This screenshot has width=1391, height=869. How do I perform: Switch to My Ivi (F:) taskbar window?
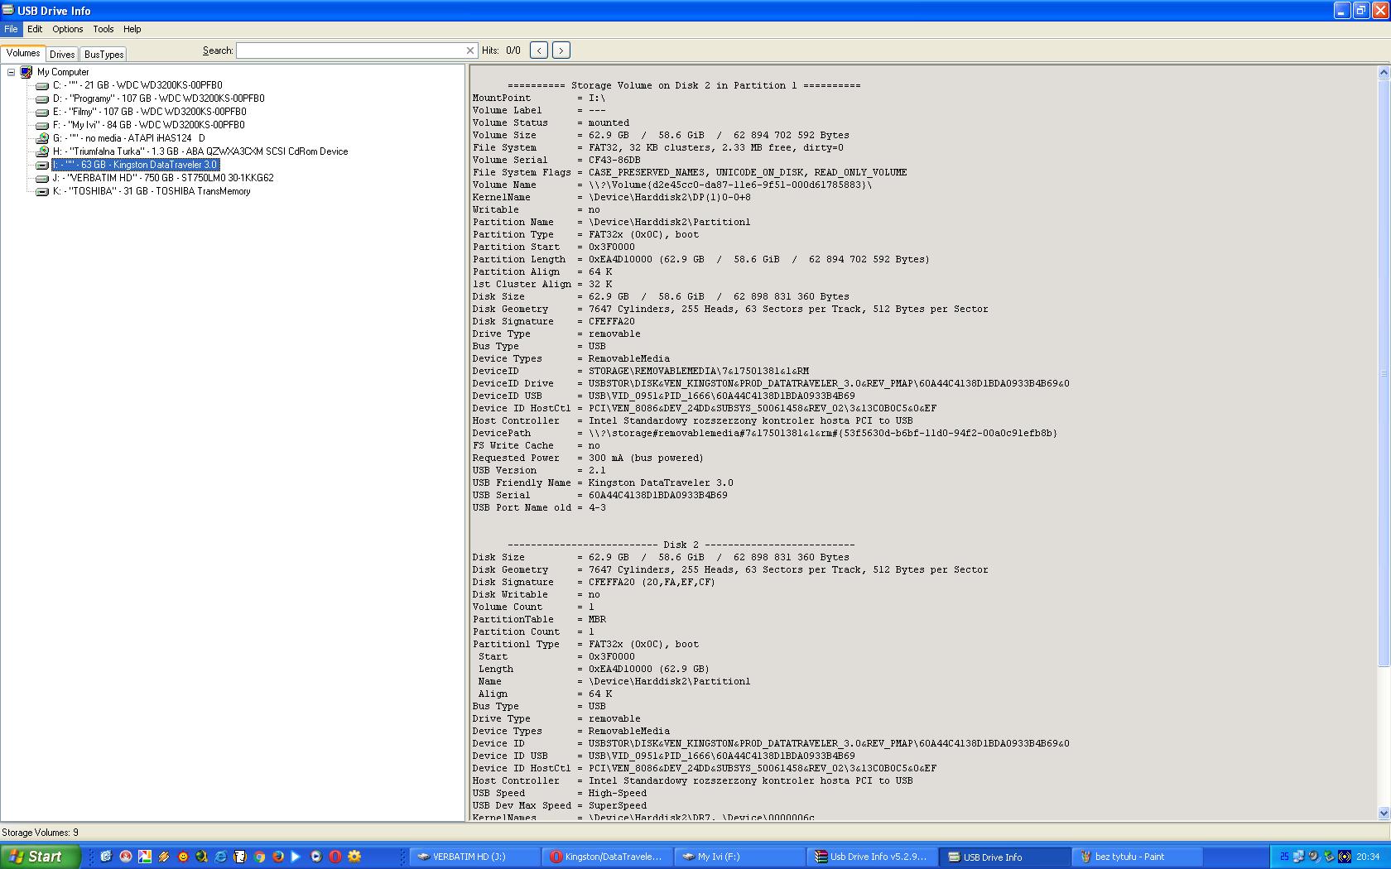(x=739, y=857)
